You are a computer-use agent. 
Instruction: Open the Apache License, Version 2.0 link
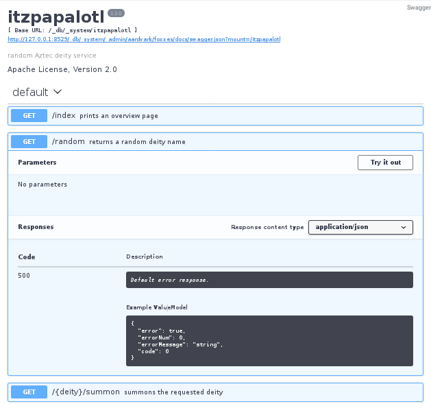[62, 69]
